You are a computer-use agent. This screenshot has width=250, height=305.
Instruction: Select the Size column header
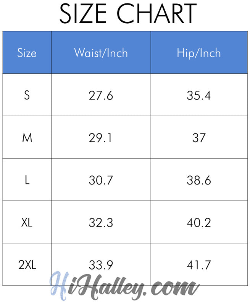coord(27,53)
